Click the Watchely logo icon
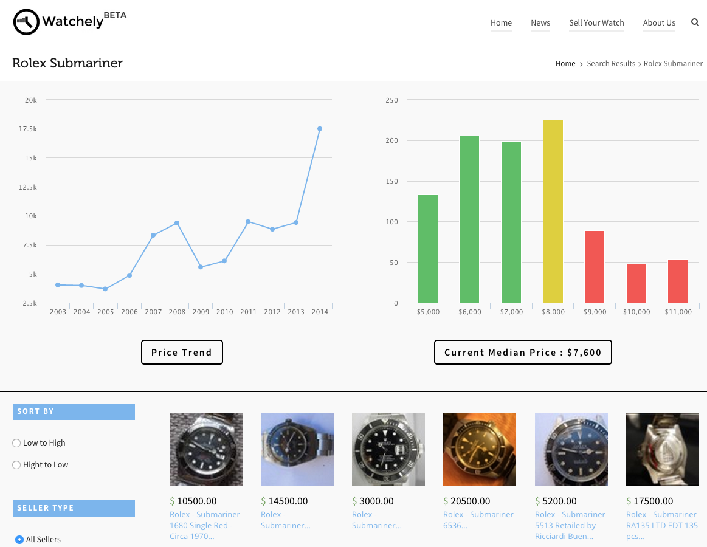 pos(26,22)
